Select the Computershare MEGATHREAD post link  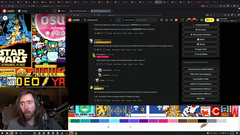[x=201, y=69]
